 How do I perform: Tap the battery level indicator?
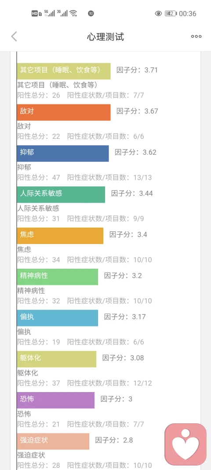coord(171,14)
